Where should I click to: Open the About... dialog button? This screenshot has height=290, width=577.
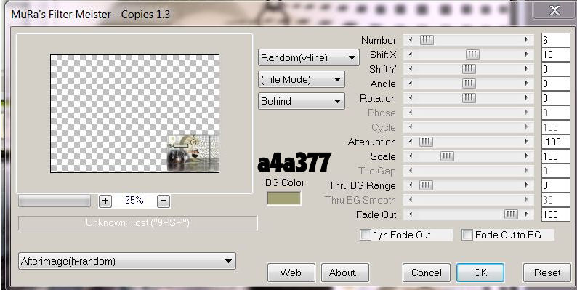click(344, 273)
